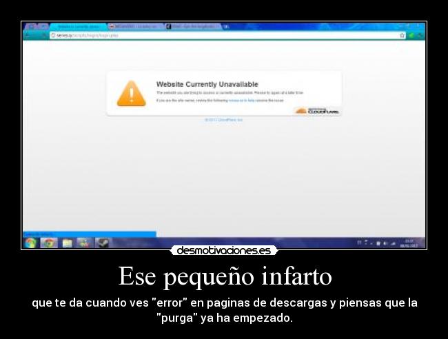This screenshot has height=339, width=448.
Task: Click the reload button left of the address bar
Action: point(44,35)
